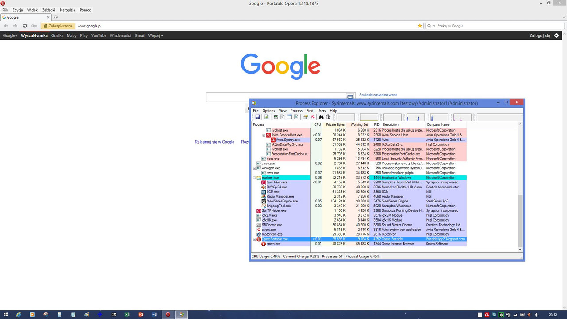Open the Więcej dropdown in Google bar
The image size is (567, 319).
tap(155, 35)
